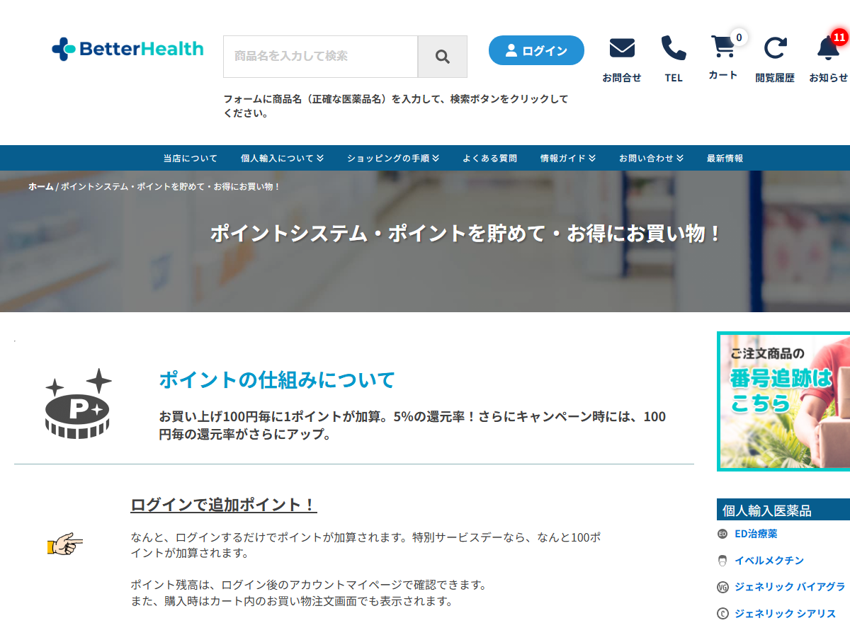
Task: Open イベルメクチン sidebar link
Action: (x=769, y=561)
